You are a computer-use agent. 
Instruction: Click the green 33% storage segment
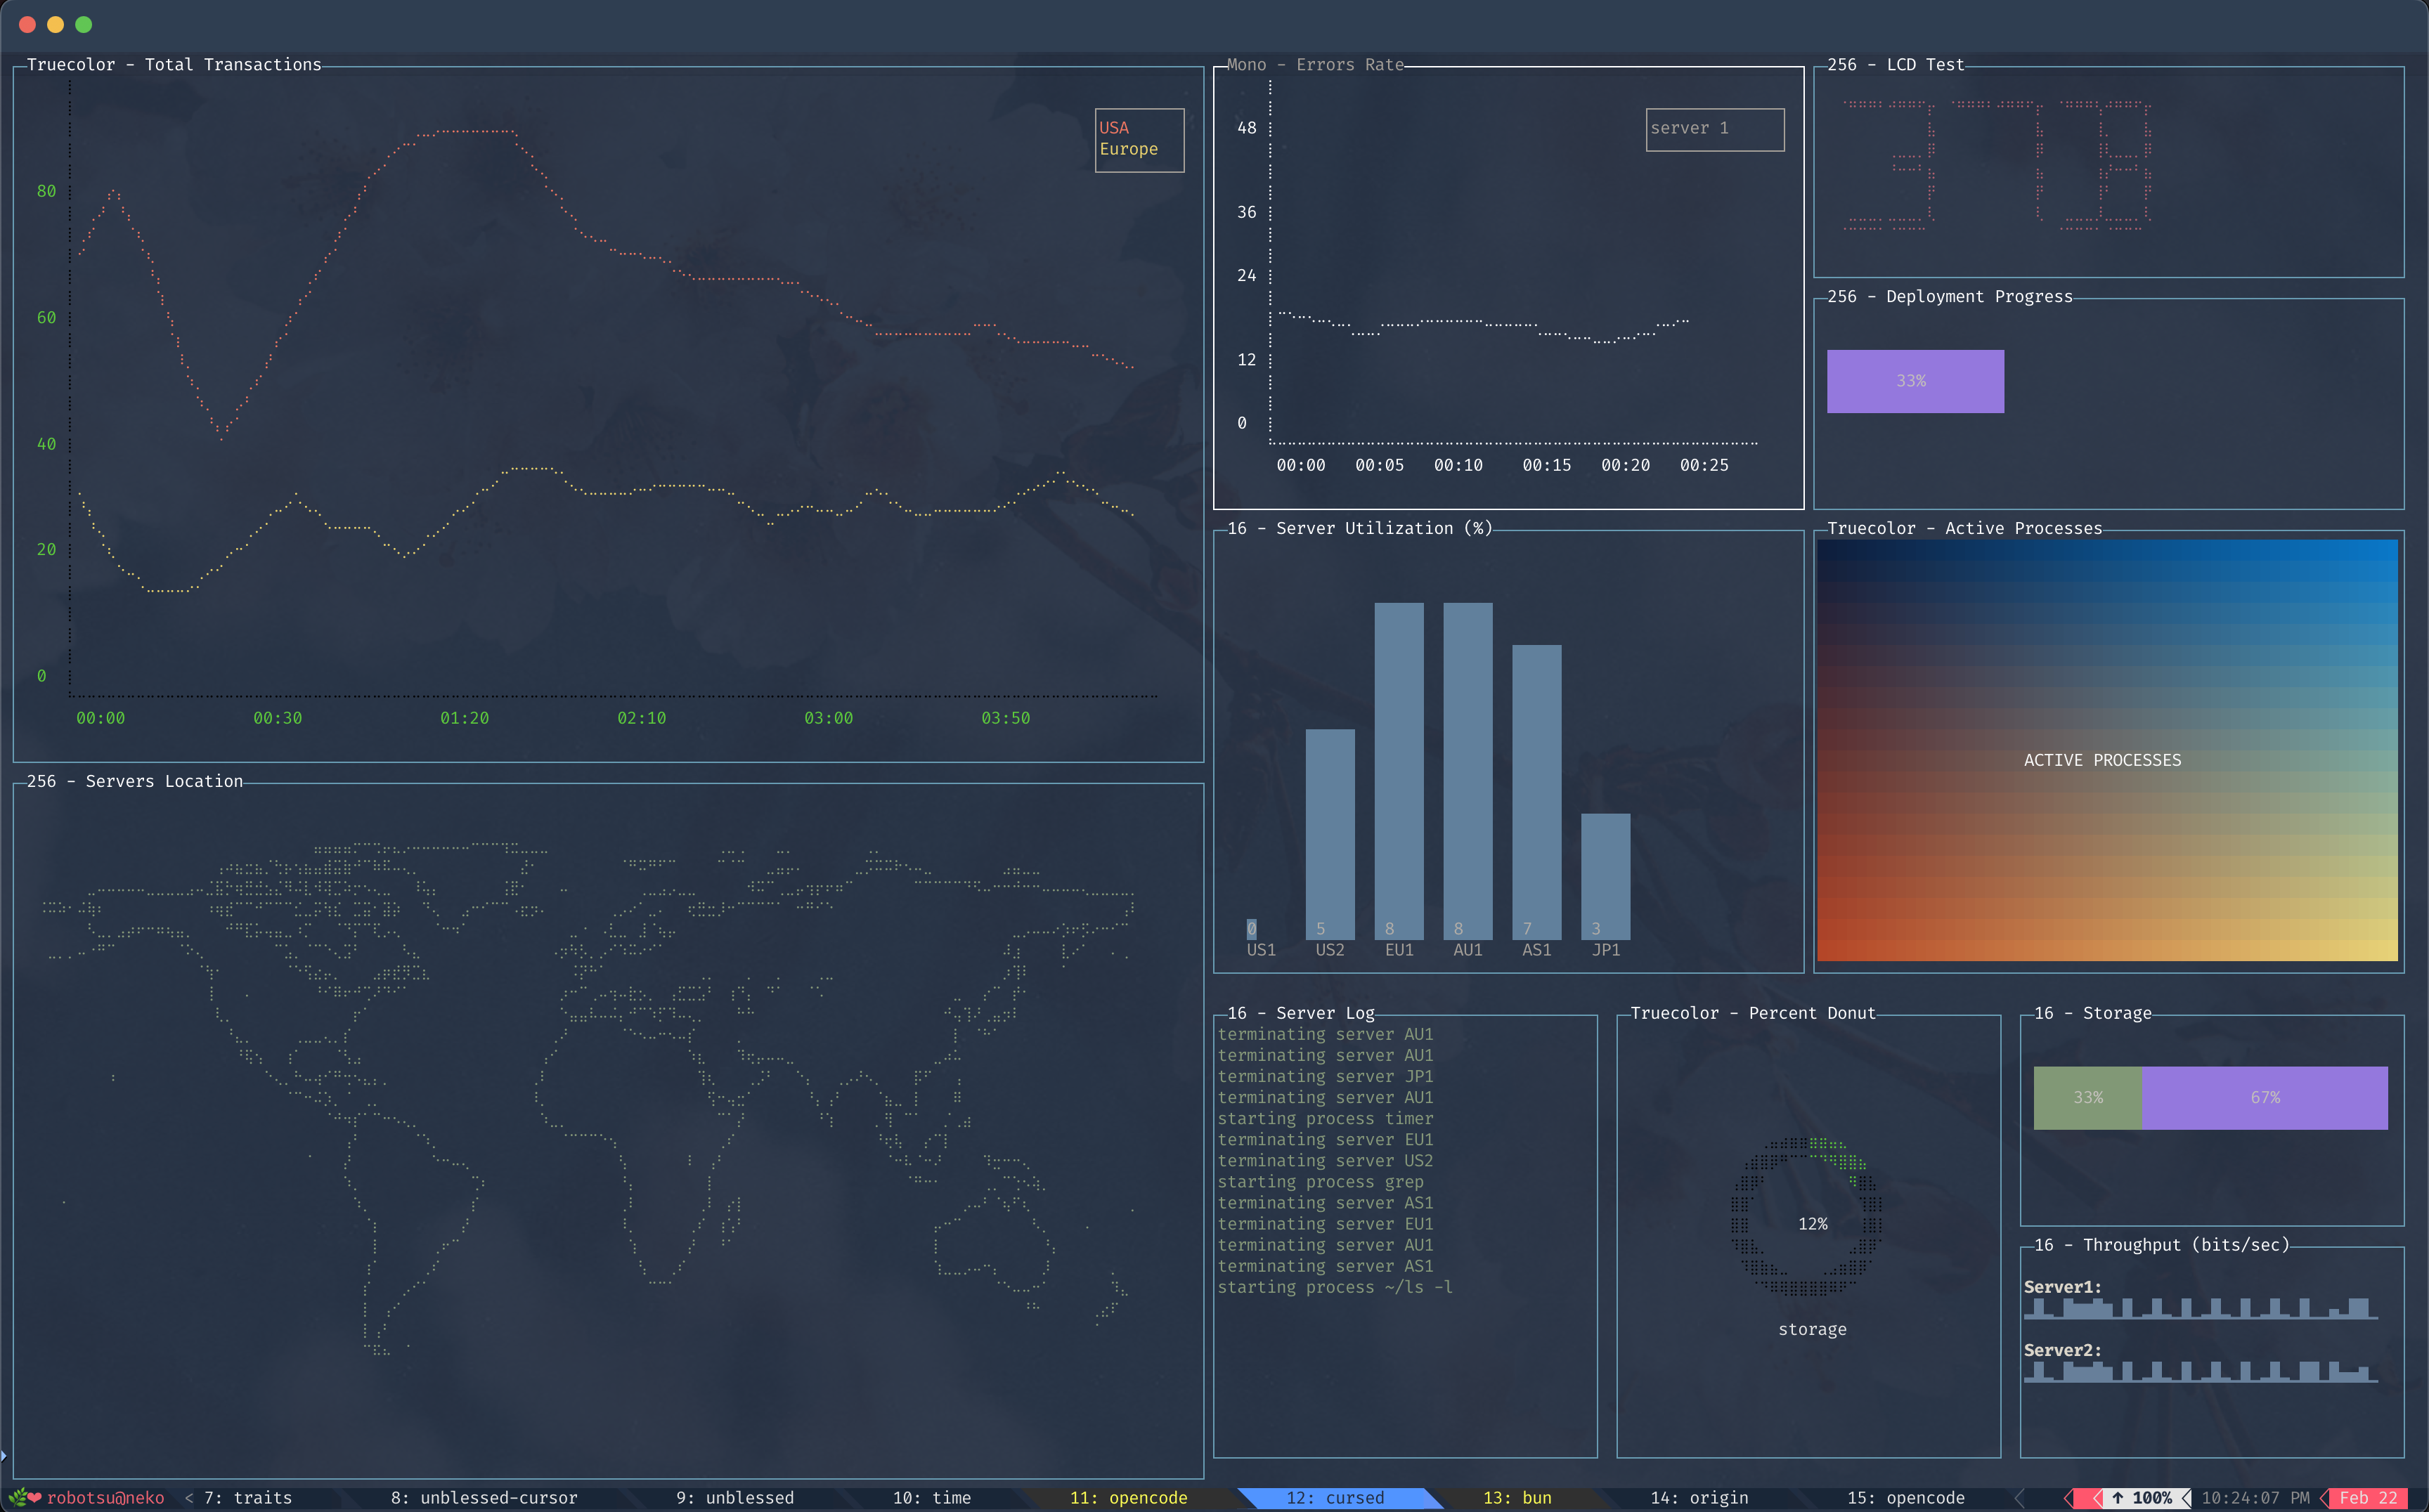click(x=2087, y=1097)
